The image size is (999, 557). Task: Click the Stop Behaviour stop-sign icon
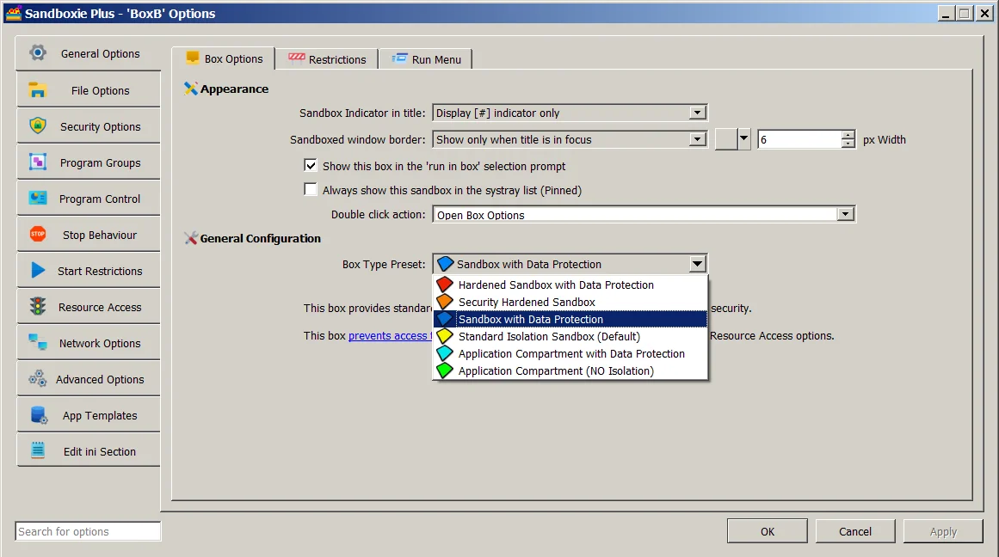click(38, 235)
